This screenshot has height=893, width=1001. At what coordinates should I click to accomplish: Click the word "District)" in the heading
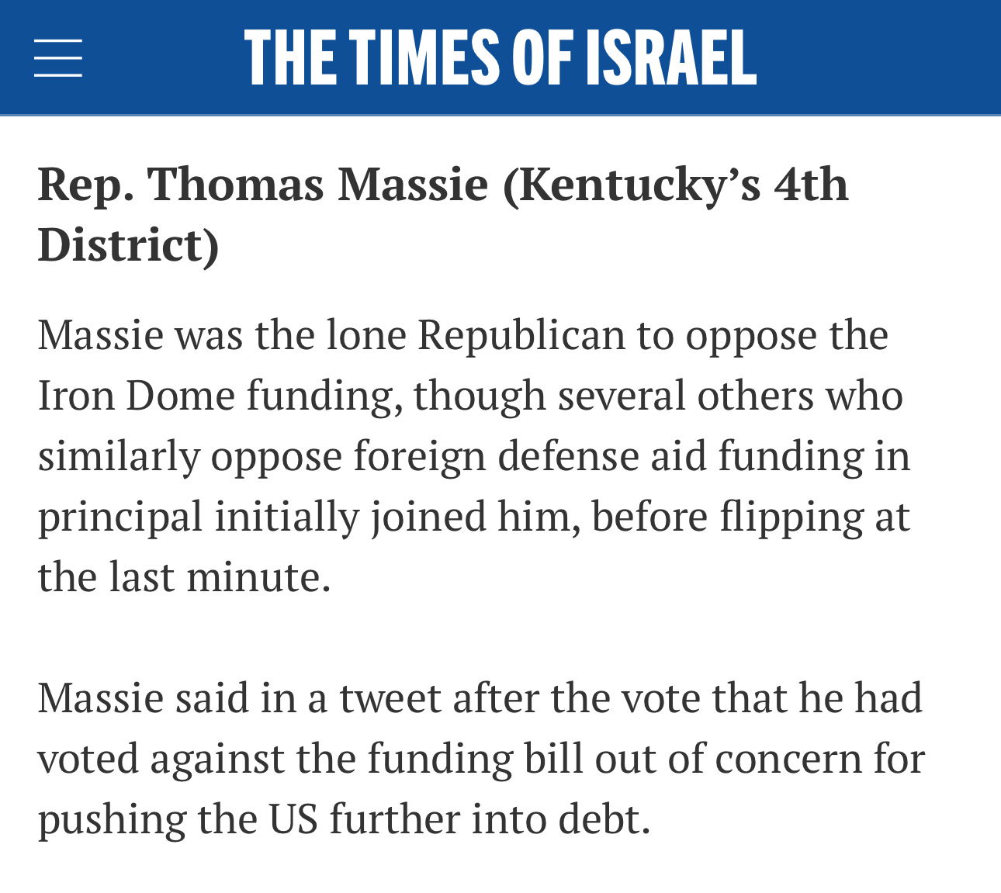pos(129,245)
